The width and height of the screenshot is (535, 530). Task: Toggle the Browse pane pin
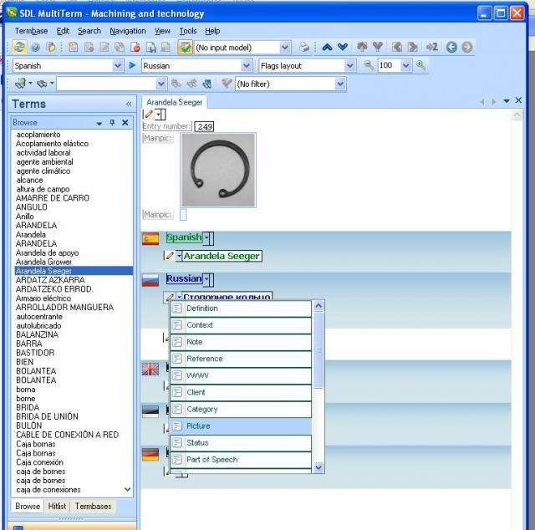tap(112, 123)
